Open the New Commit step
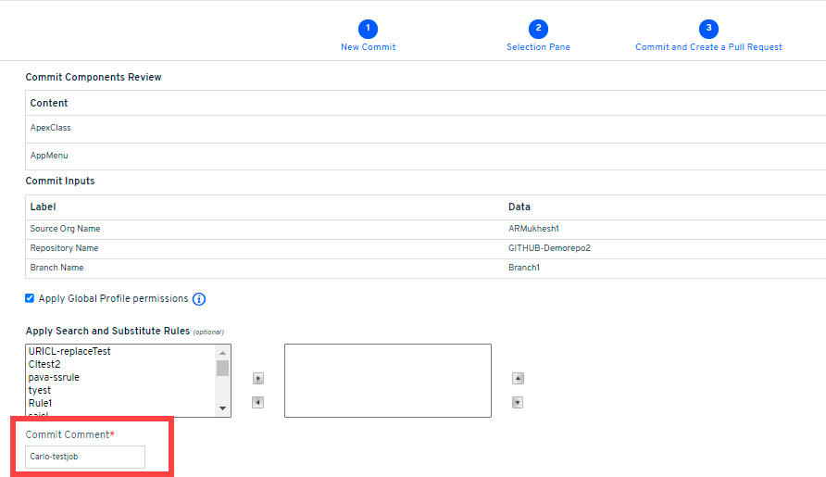Viewport: 826px width, 477px height. pos(368,47)
